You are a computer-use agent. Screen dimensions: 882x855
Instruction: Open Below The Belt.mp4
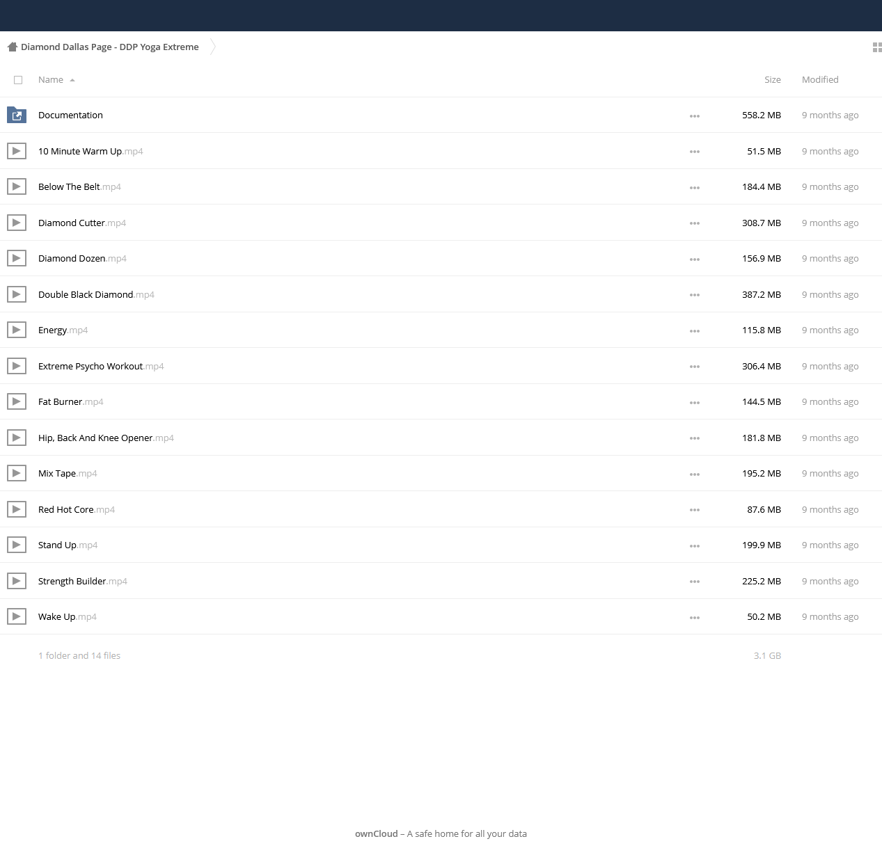click(79, 187)
